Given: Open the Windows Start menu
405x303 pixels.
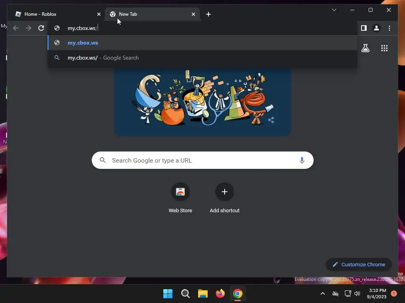Looking at the screenshot, I should [168, 294].
